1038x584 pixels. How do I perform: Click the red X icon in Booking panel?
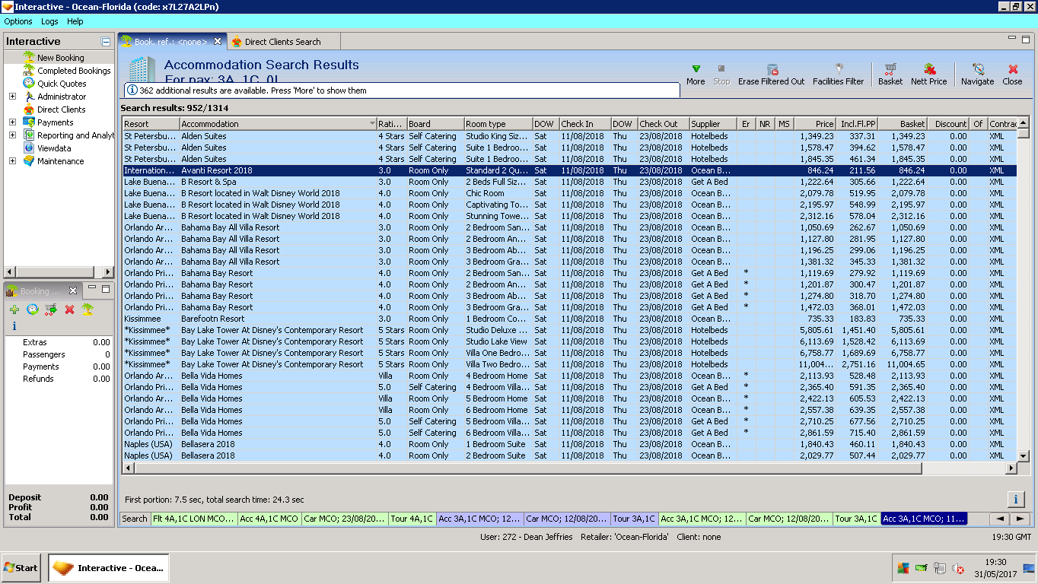point(69,309)
